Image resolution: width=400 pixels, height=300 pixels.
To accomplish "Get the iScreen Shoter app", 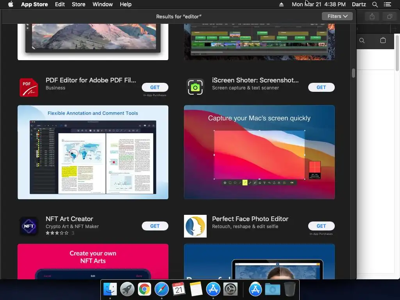I will coord(321,87).
